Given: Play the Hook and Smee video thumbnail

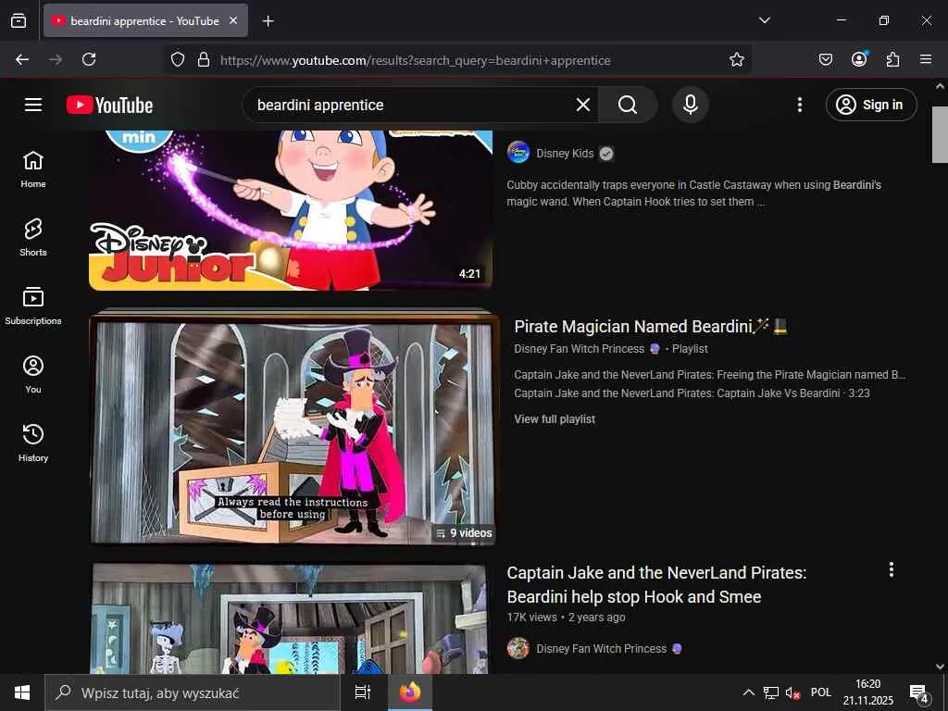Looking at the screenshot, I should pos(290,618).
